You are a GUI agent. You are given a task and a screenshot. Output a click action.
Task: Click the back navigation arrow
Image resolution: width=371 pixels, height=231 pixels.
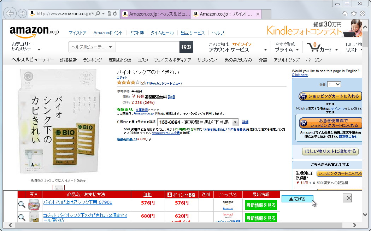click(x=10, y=13)
